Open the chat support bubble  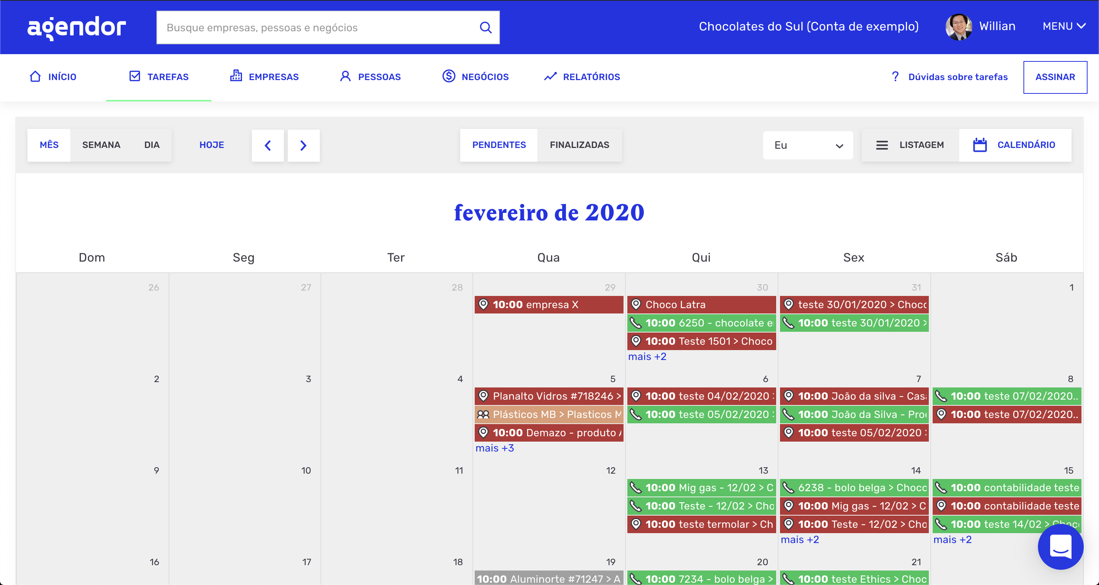1060,546
